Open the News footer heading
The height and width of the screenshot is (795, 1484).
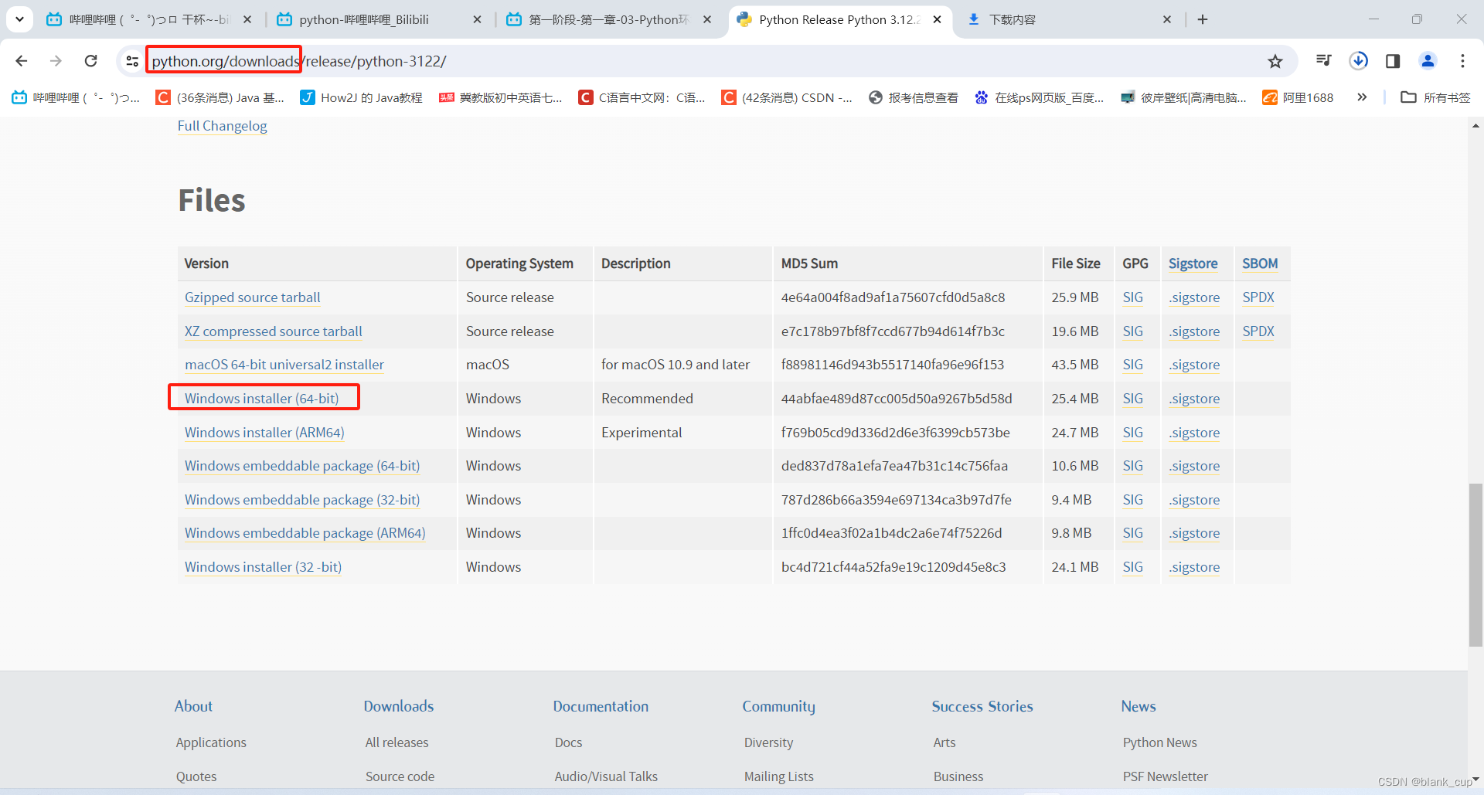coord(1139,706)
